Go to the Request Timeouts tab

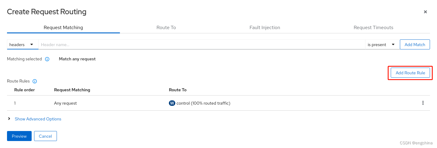point(373,28)
